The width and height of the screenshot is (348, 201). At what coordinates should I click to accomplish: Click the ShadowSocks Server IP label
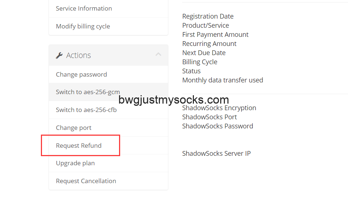point(216,154)
